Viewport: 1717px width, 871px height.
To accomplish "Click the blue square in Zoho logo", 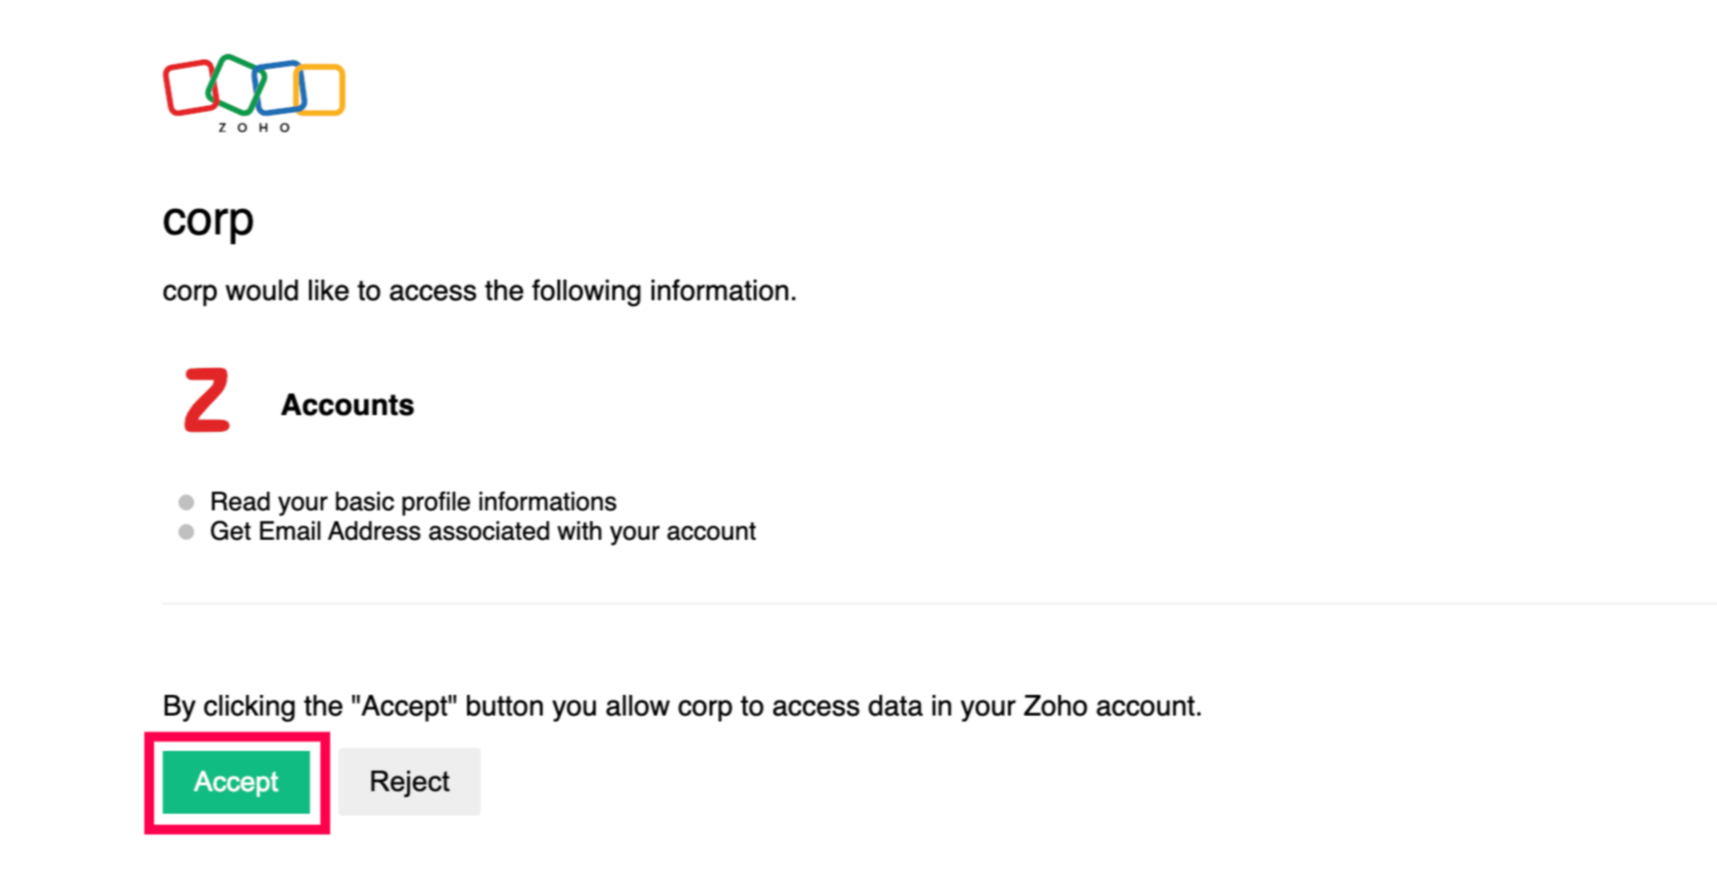I will pos(280,86).
